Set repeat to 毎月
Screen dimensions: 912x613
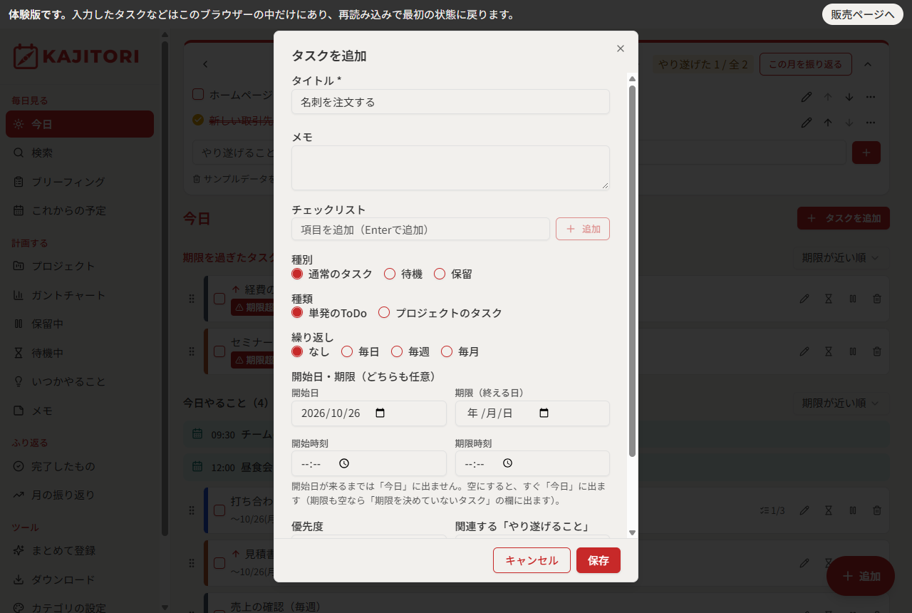[447, 351]
